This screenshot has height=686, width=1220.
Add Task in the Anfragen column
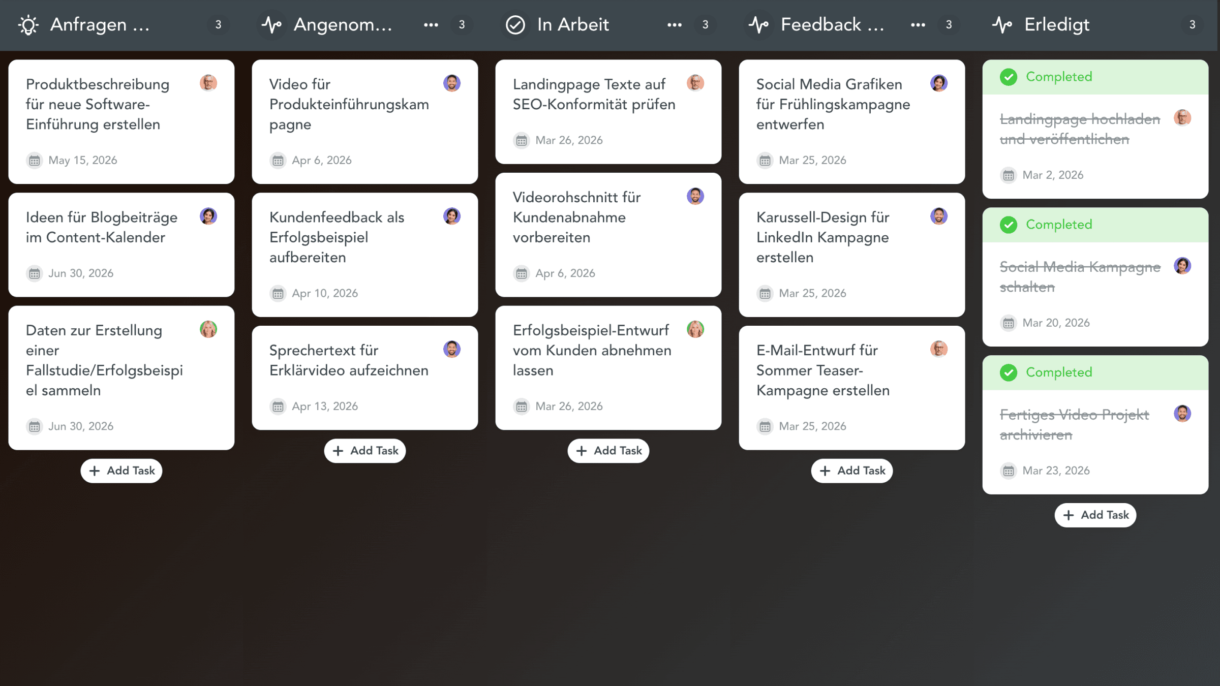click(x=121, y=471)
